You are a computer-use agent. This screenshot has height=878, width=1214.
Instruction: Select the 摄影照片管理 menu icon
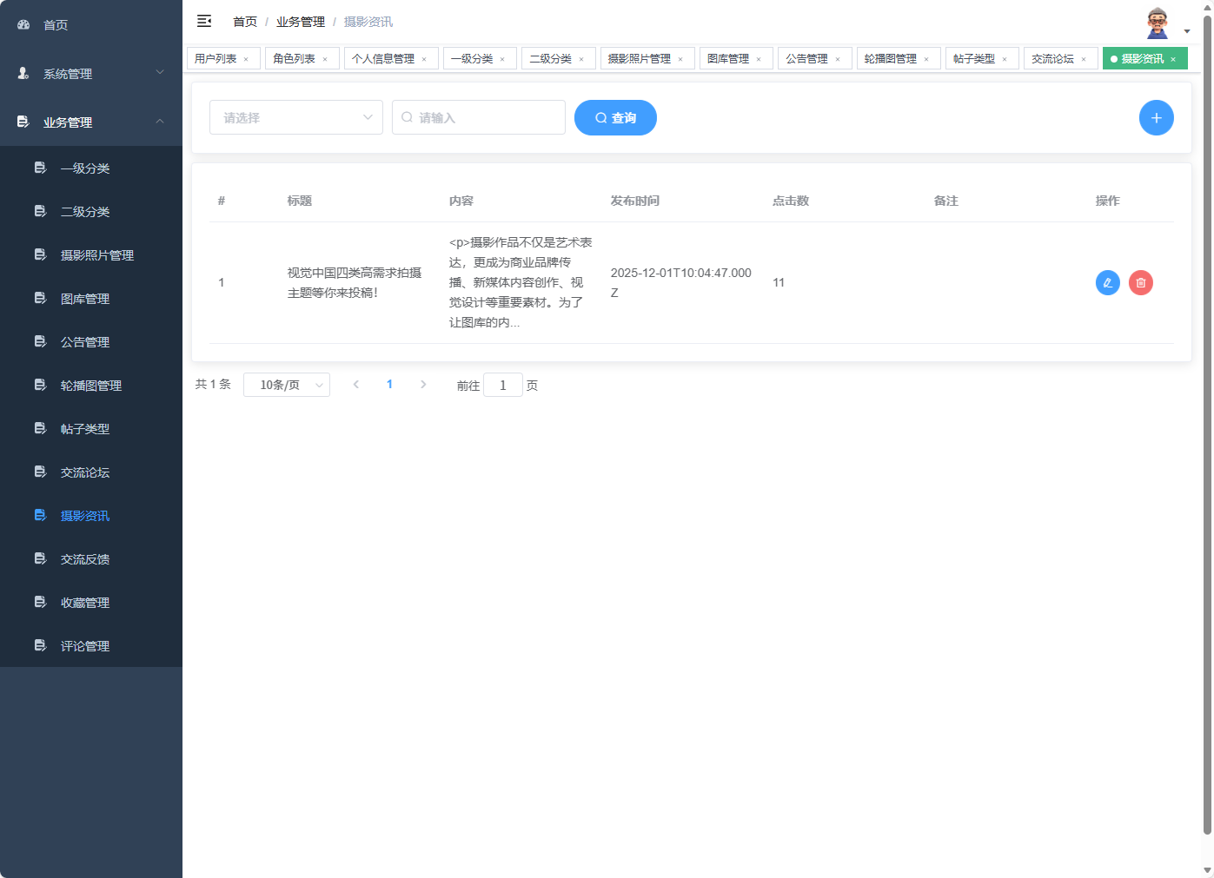click(x=40, y=254)
